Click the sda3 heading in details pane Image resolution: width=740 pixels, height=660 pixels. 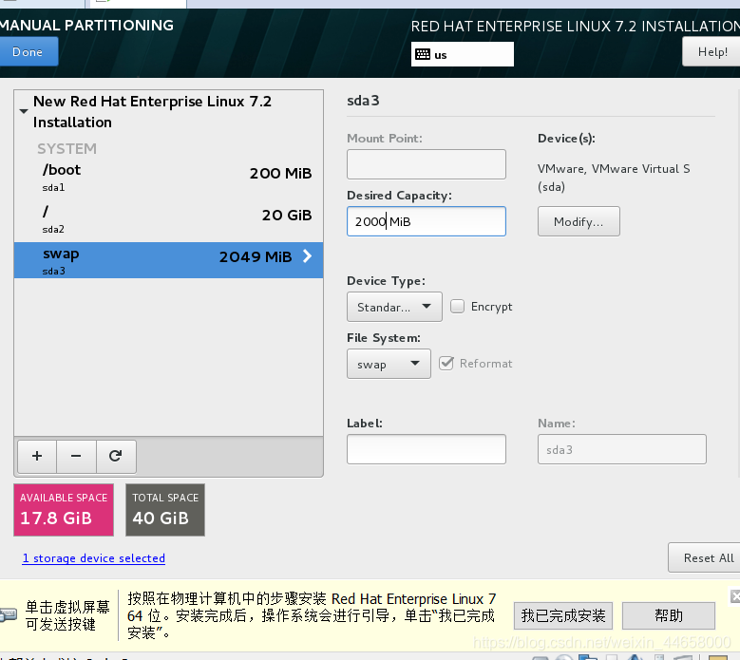(x=363, y=101)
